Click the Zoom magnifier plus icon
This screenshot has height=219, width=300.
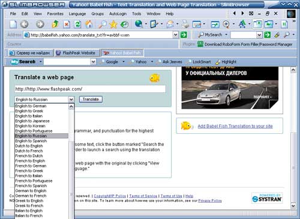(226, 24)
